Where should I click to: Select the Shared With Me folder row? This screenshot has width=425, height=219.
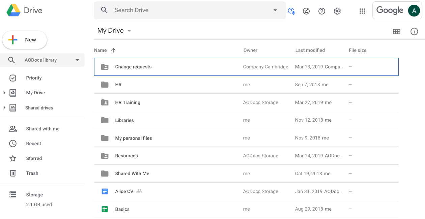246,174
